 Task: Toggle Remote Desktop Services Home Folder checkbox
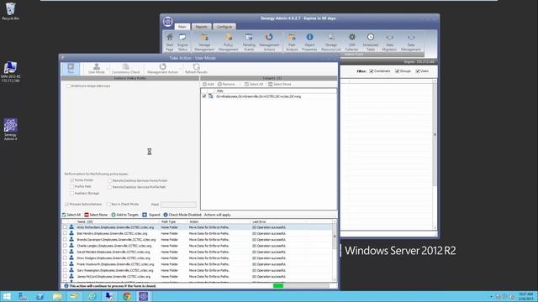click(x=109, y=180)
